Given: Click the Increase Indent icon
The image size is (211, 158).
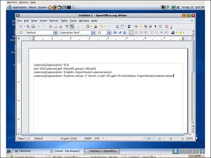Looking at the screenshot, I should click(x=166, y=32).
